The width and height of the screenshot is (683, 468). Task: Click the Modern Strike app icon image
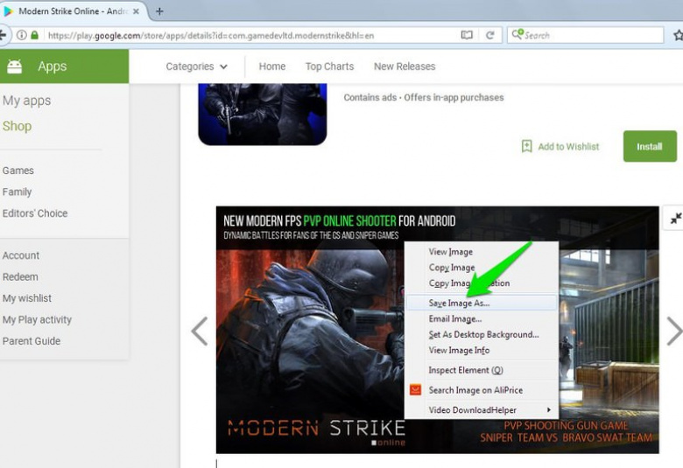[x=263, y=114]
